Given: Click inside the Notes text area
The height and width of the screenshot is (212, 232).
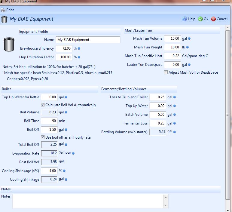Looking at the screenshot, I should pos(88,201).
